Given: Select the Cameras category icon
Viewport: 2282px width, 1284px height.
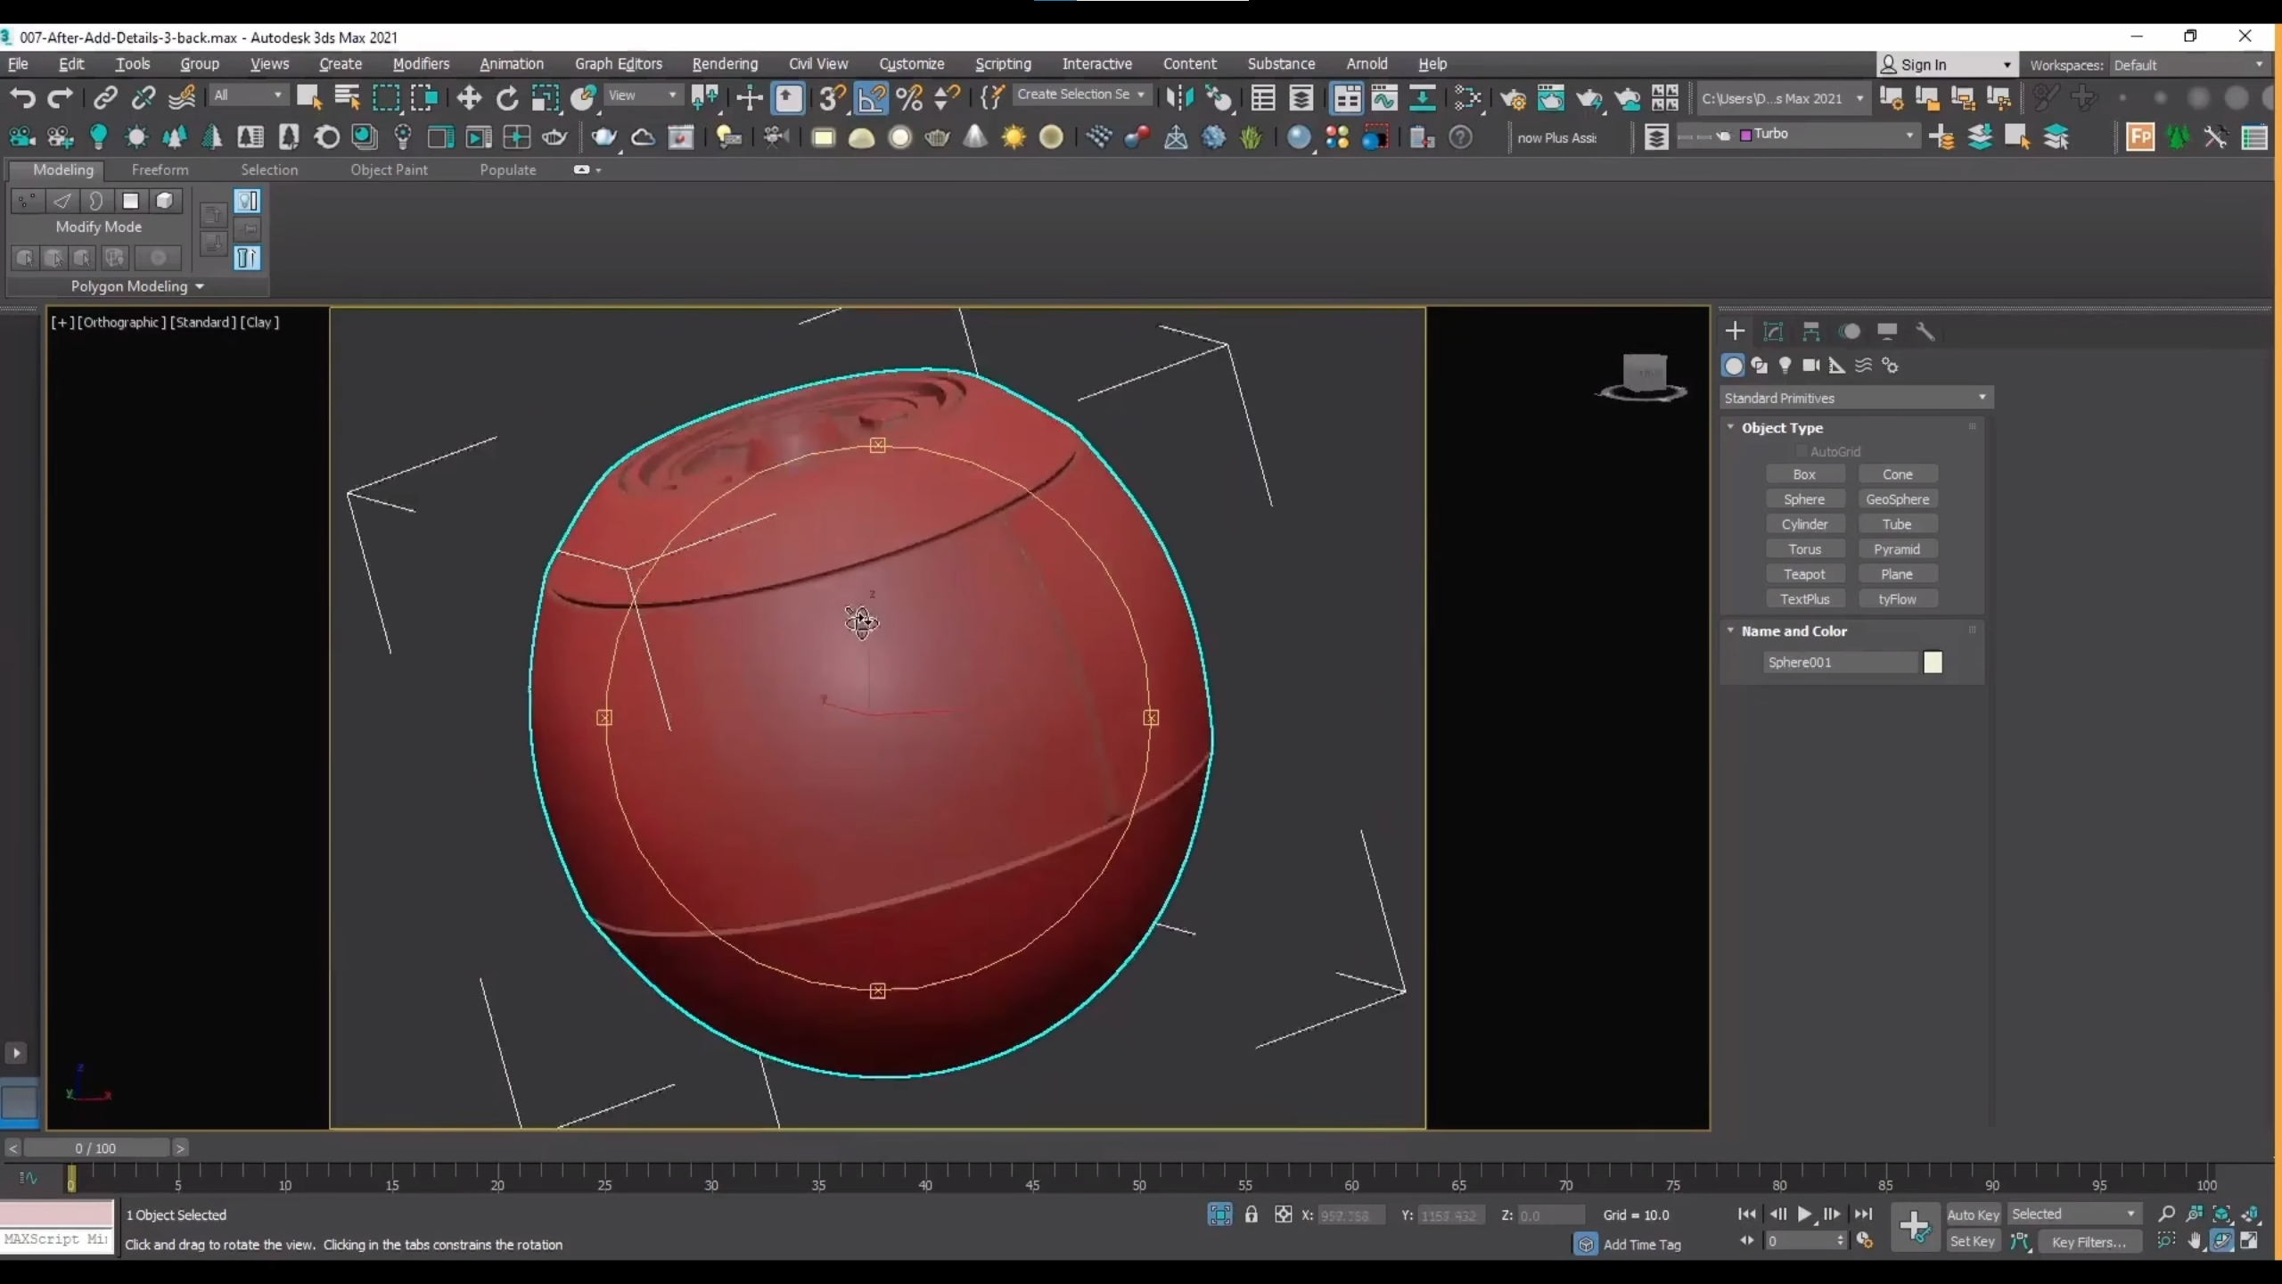Looking at the screenshot, I should [x=1810, y=366].
